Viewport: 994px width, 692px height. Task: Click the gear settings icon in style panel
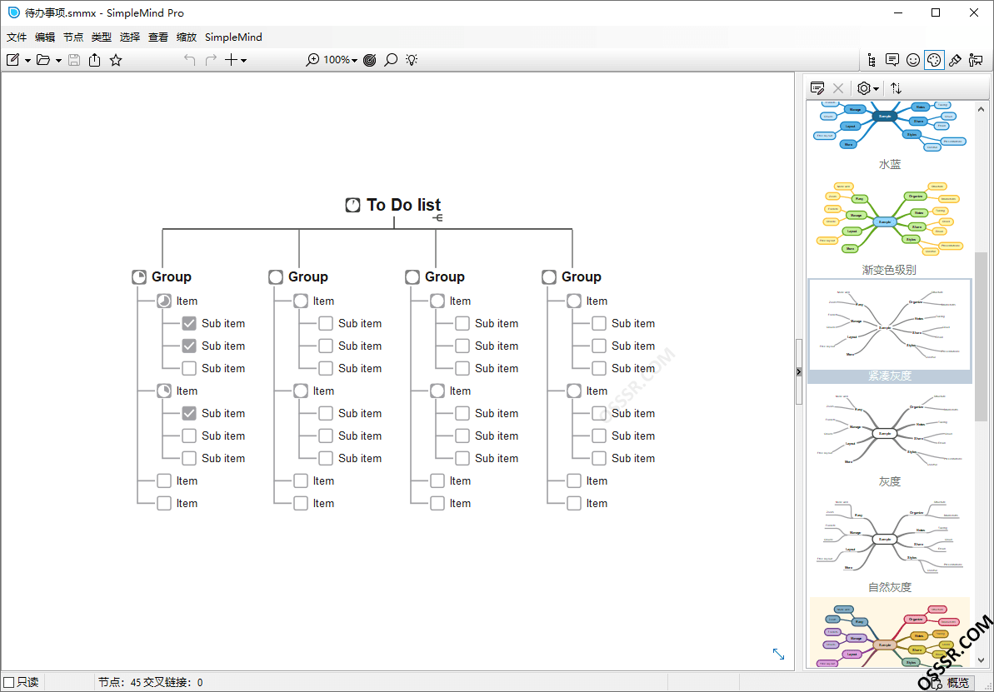(x=863, y=88)
